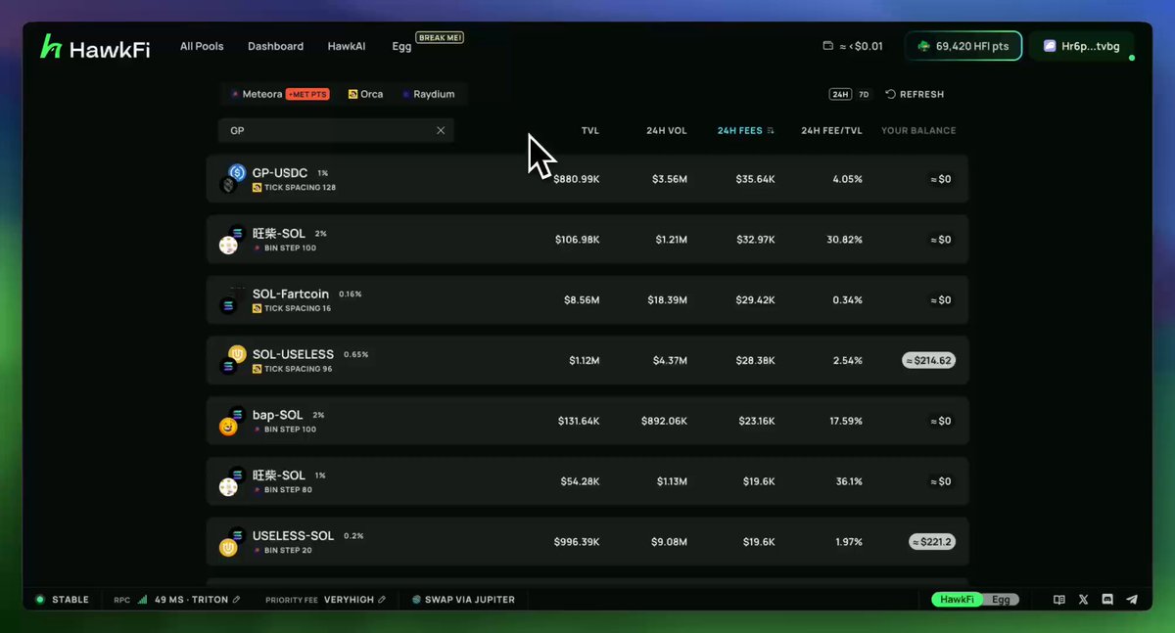Open the SOL-USELESS pool
This screenshot has height=633, width=1175.
coord(587,360)
